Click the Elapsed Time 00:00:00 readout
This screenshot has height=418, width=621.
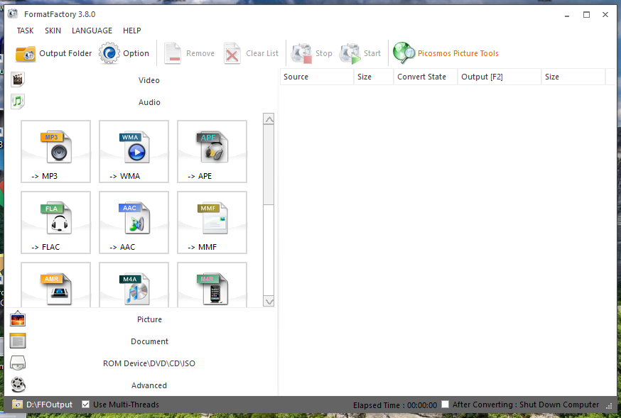pyautogui.click(x=395, y=405)
